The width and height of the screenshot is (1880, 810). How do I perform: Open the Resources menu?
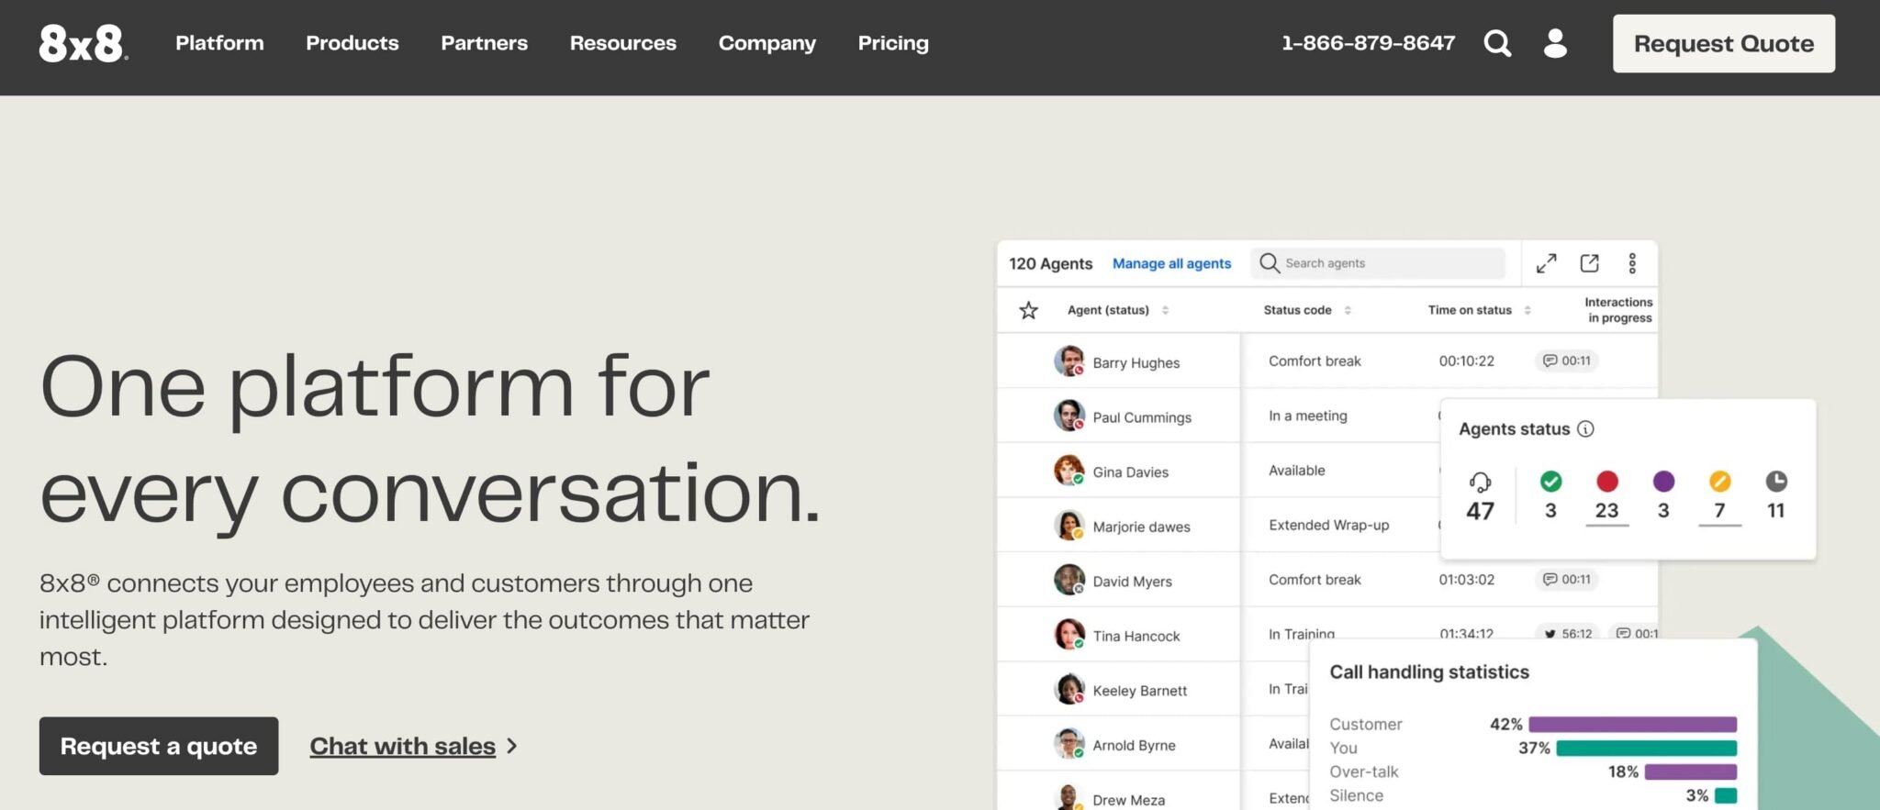[x=623, y=43]
